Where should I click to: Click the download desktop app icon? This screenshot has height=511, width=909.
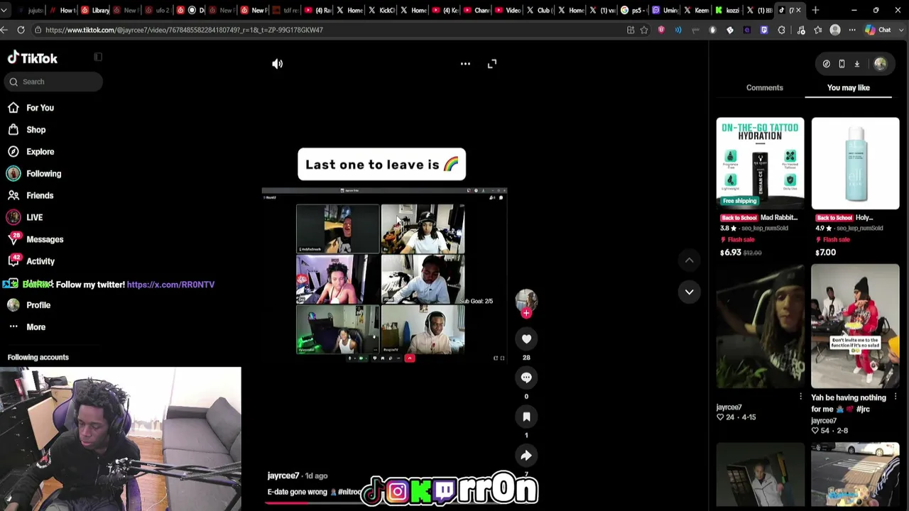857,64
